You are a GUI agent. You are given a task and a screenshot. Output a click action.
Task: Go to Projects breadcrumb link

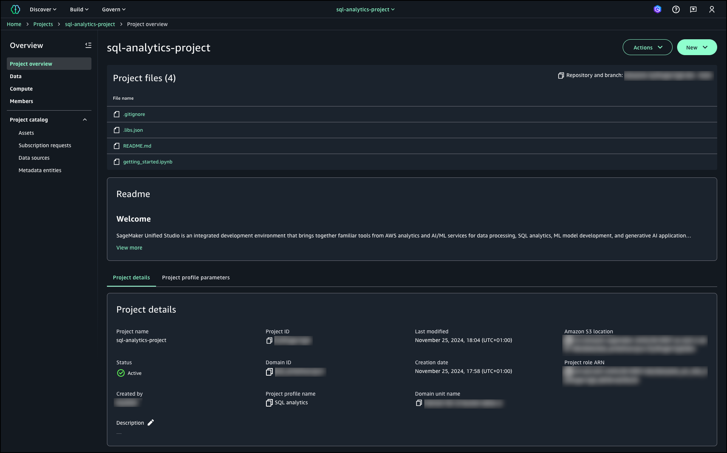pyautogui.click(x=43, y=24)
